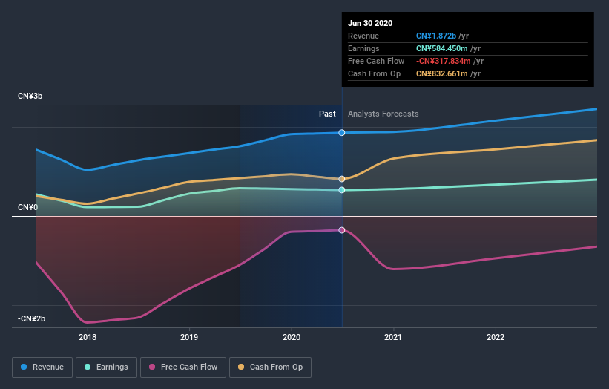Click the 2018 x-axis label
Screen dimensions: 609x389
click(x=88, y=337)
